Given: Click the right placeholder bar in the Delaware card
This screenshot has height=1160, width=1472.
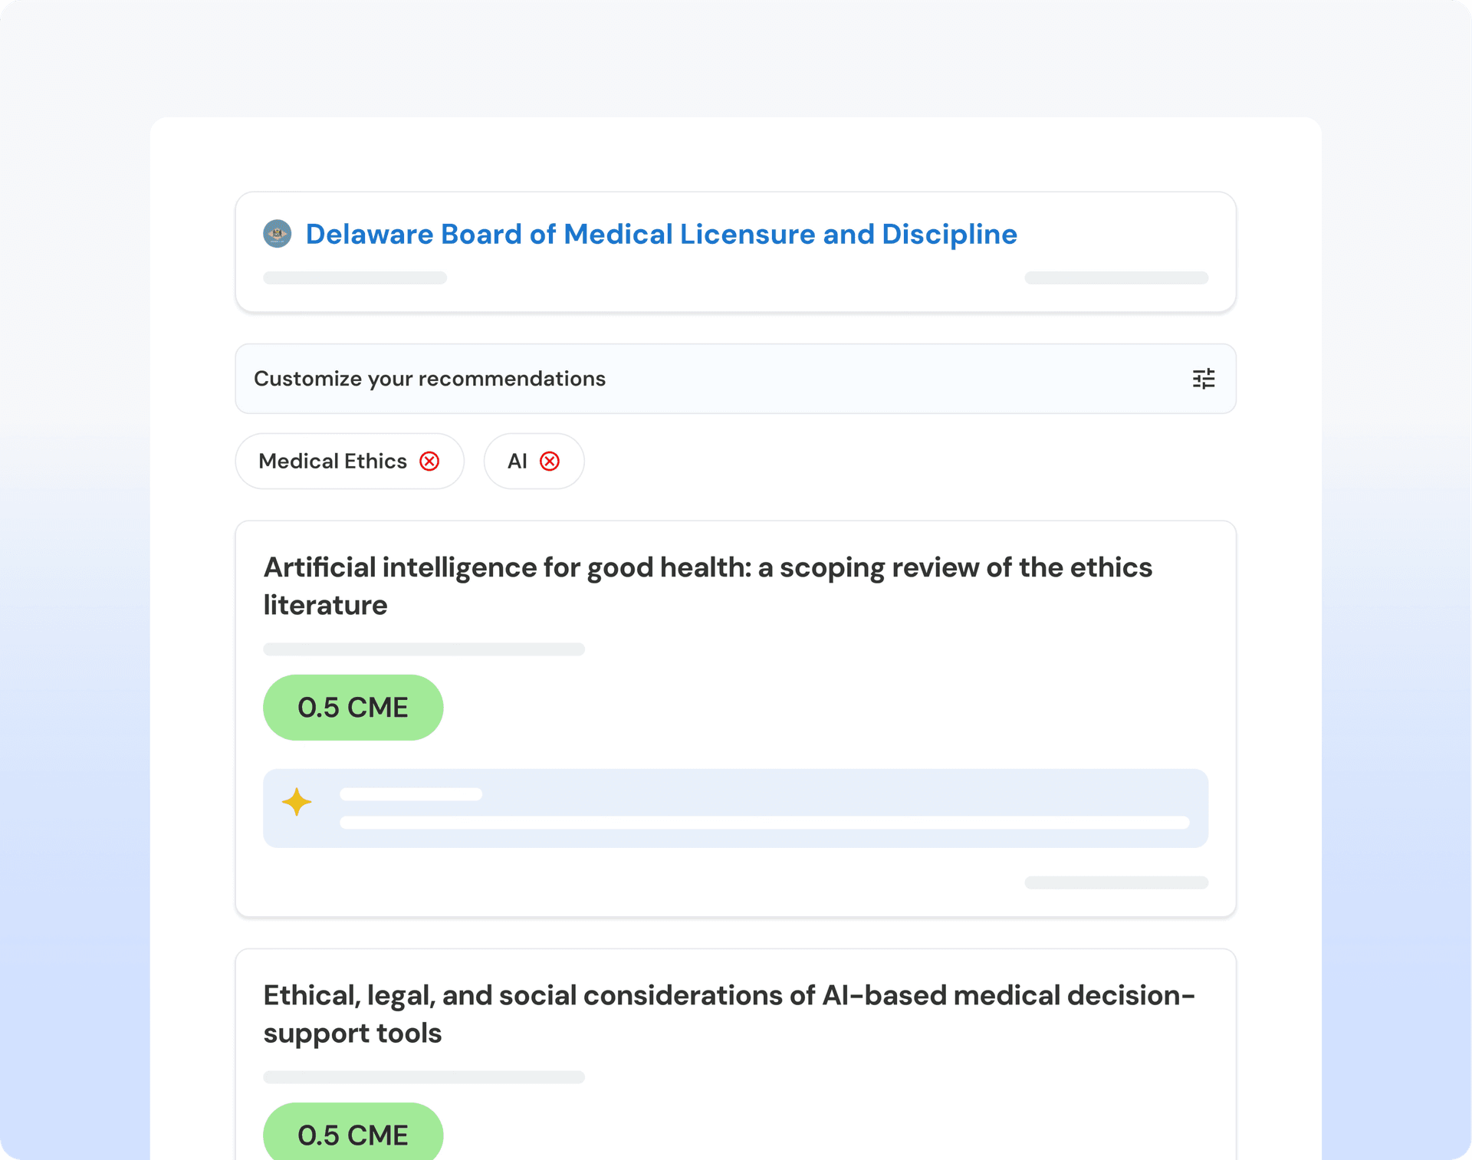Looking at the screenshot, I should [x=1115, y=278].
